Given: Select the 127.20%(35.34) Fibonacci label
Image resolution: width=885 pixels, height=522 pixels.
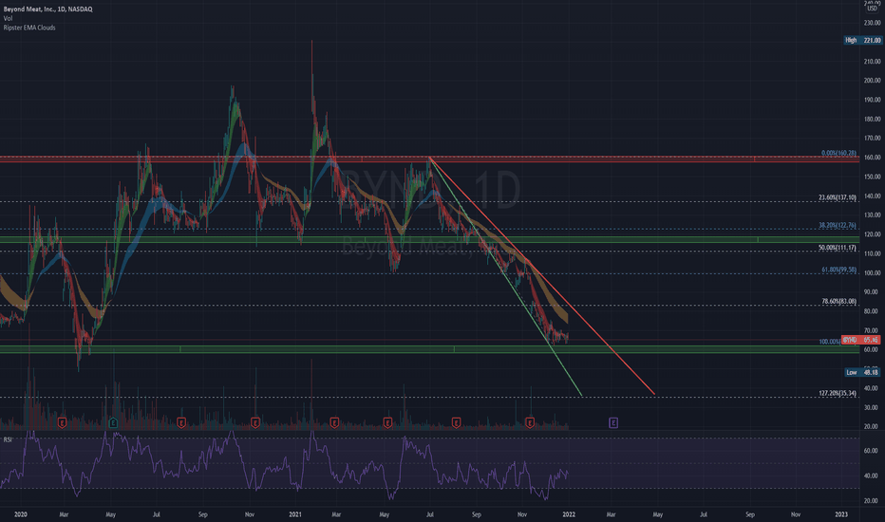Looking at the screenshot, I should click(x=838, y=393).
